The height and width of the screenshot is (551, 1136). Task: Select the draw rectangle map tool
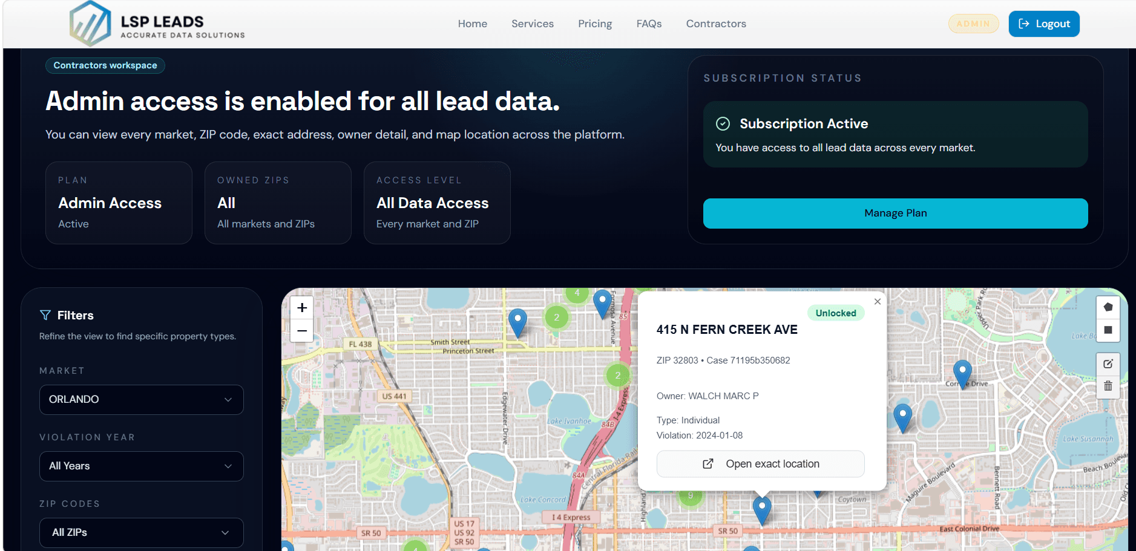click(1108, 330)
